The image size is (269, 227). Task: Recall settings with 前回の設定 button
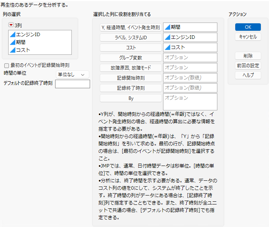point(248,65)
